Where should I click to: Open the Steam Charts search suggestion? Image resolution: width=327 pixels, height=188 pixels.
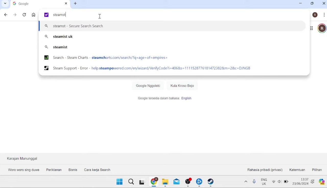pos(172,57)
